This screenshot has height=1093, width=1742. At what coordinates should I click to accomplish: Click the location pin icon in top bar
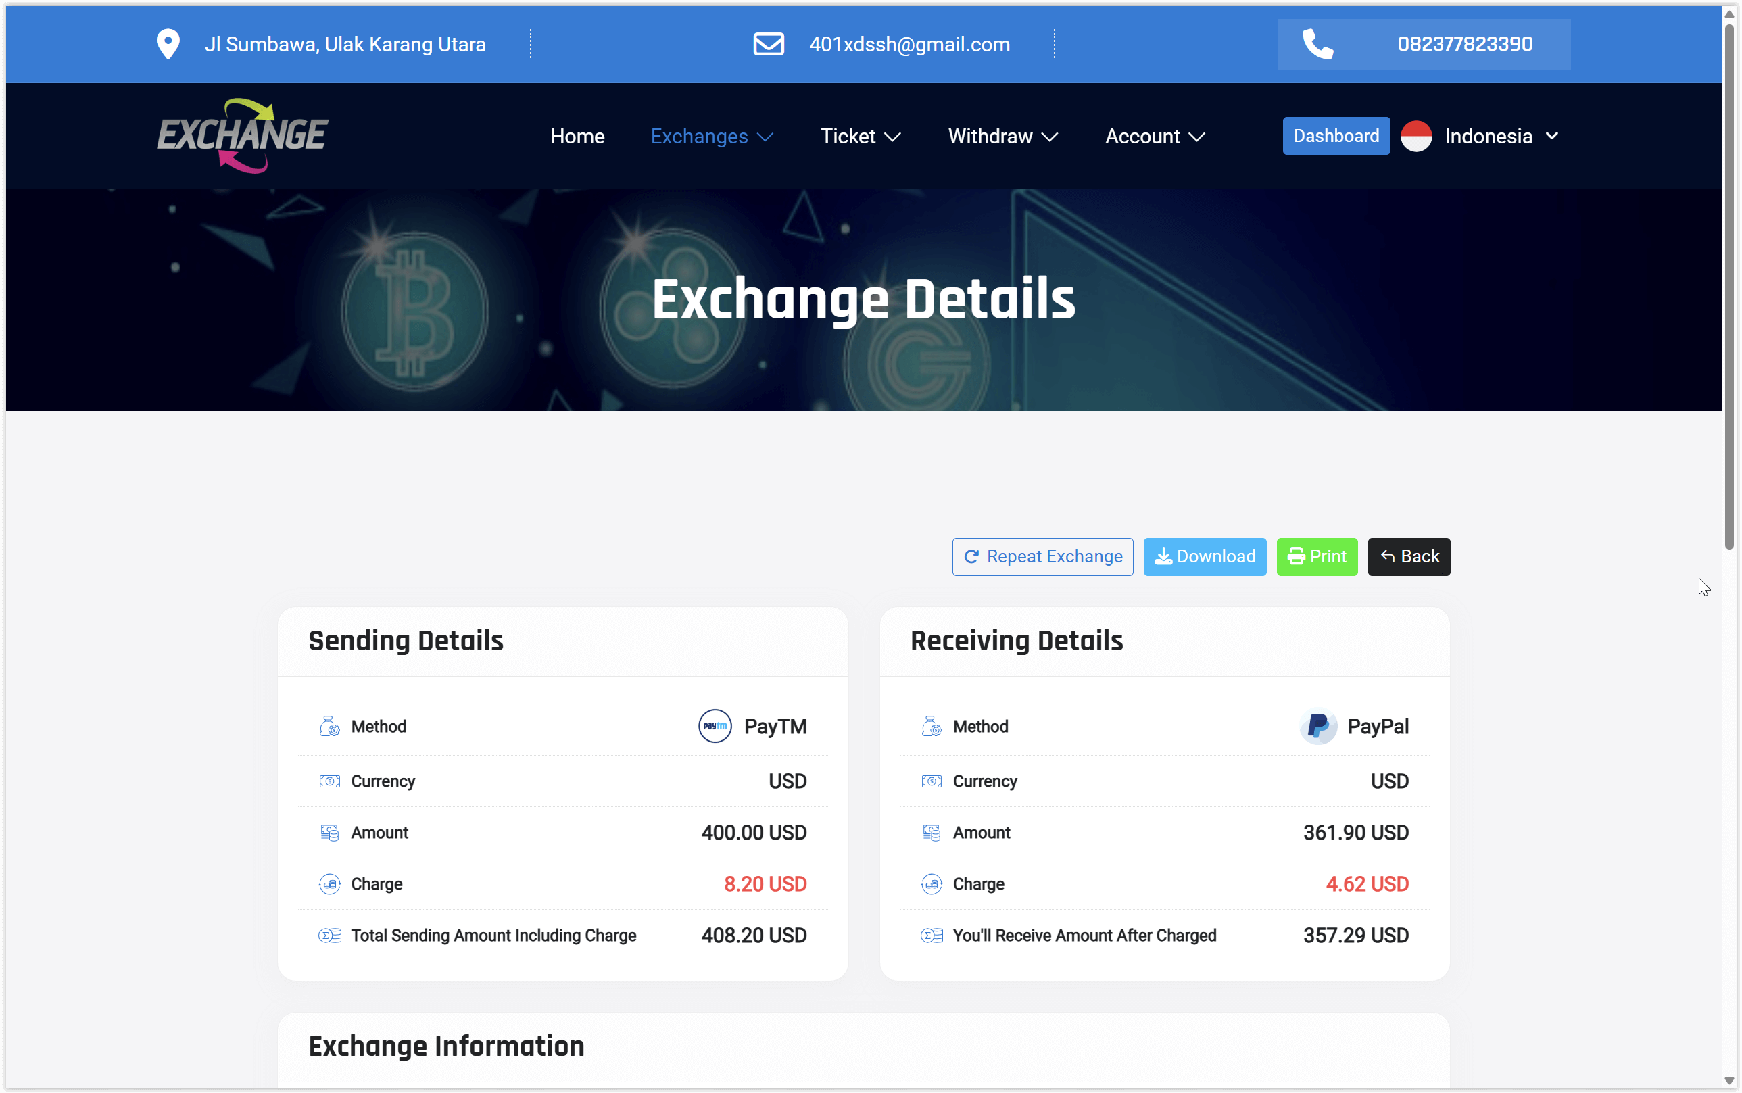[168, 44]
